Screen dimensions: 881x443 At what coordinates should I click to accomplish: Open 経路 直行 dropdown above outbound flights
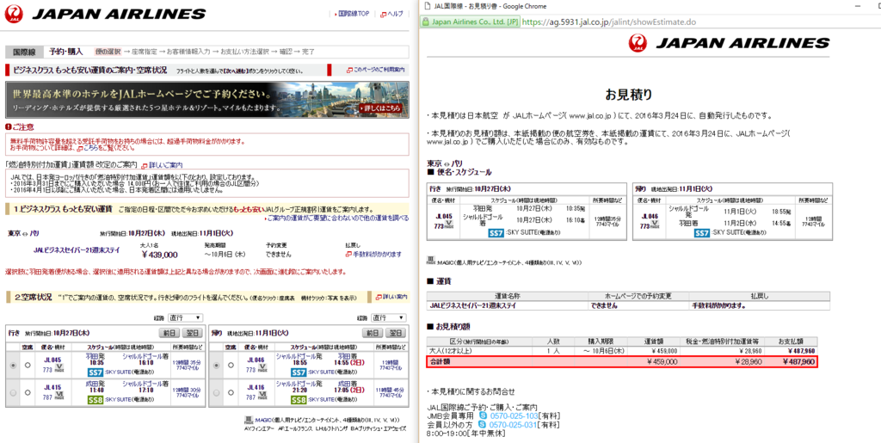tap(184, 317)
